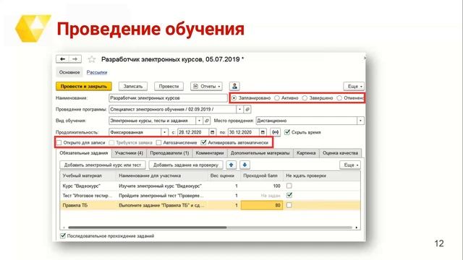This screenshot has height=260, width=463.
Task: Click Добавить электронный курс или тест
Action: tap(103, 165)
